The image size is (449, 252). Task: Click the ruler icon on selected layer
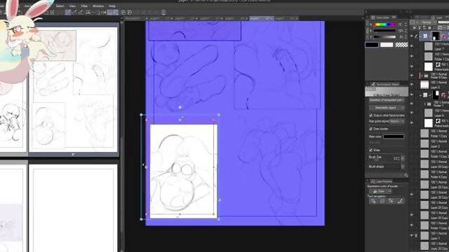click(x=444, y=36)
